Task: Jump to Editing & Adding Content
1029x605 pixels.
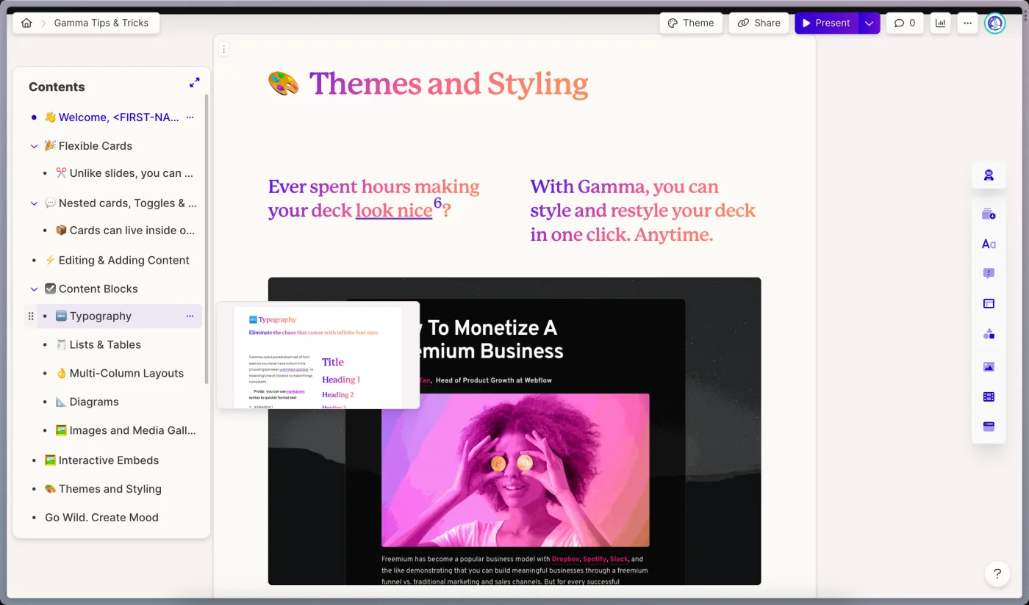Action: pyautogui.click(x=117, y=261)
